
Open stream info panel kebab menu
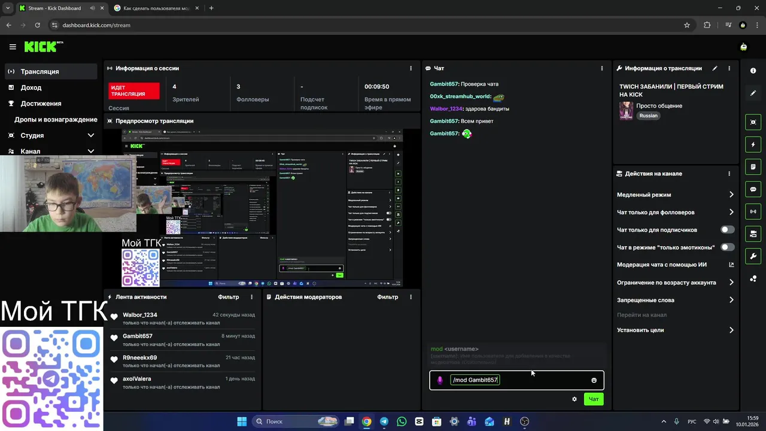pos(729,68)
